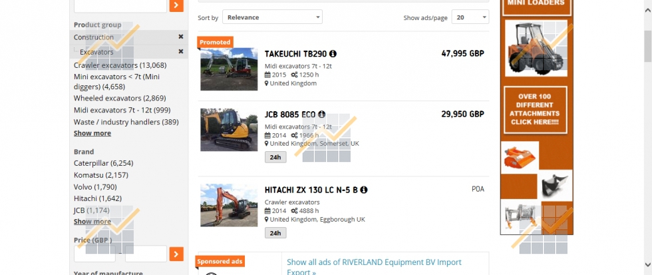Filter by brand Komatsu

pyautogui.click(x=101, y=174)
